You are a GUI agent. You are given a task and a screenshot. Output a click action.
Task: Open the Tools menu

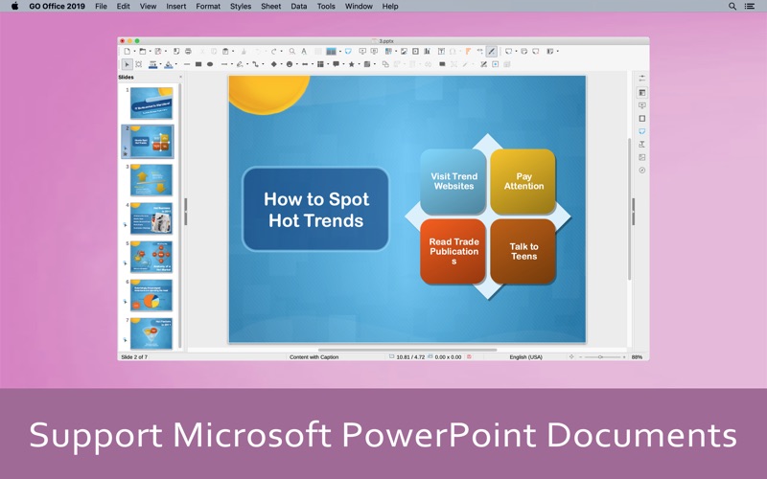326,7
